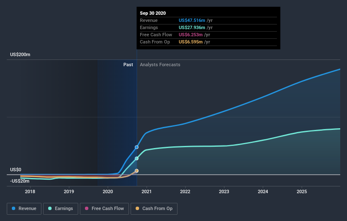The height and width of the screenshot is (221, 347).
Task: Click the Earnings row label in tooltip
Action: [x=149, y=27]
